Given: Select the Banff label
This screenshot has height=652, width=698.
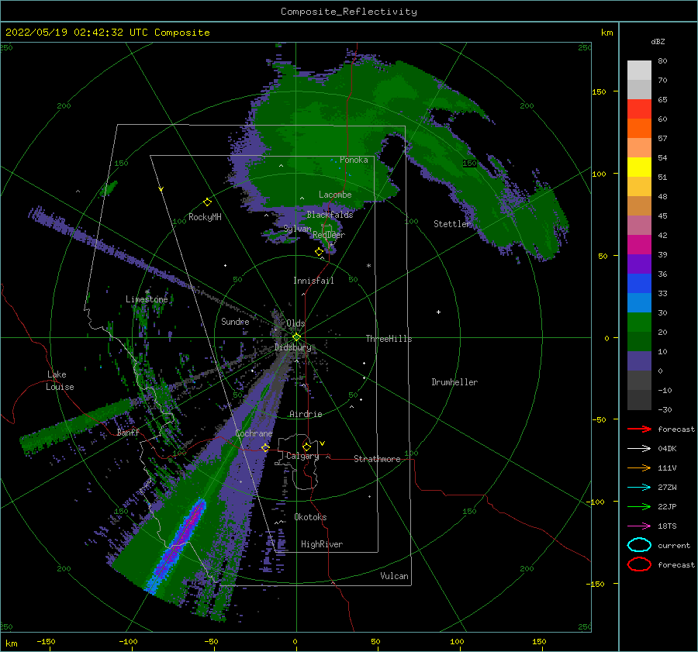Looking at the screenshot, I should point(128,433).
